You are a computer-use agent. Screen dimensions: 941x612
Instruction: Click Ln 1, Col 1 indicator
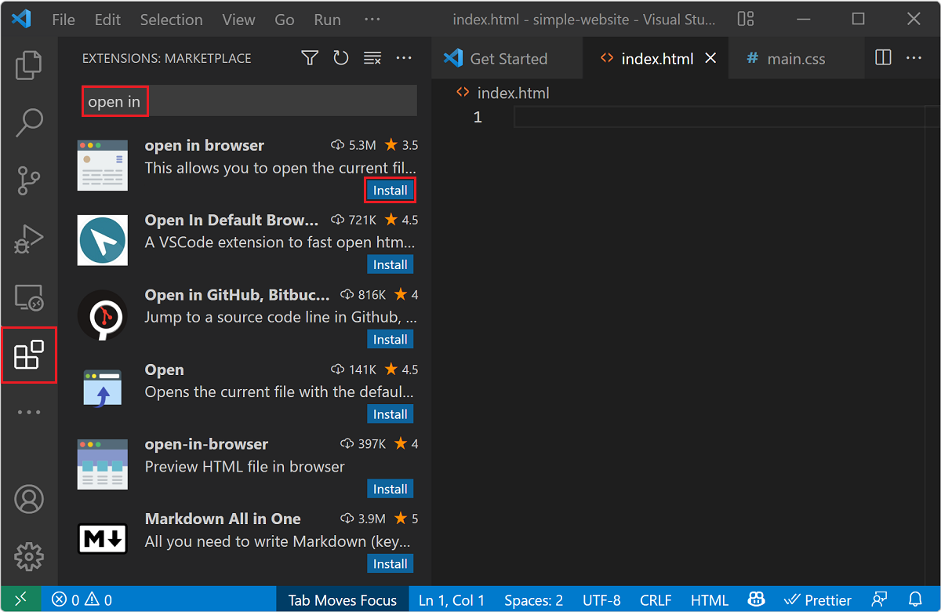[x=452, y=600]
